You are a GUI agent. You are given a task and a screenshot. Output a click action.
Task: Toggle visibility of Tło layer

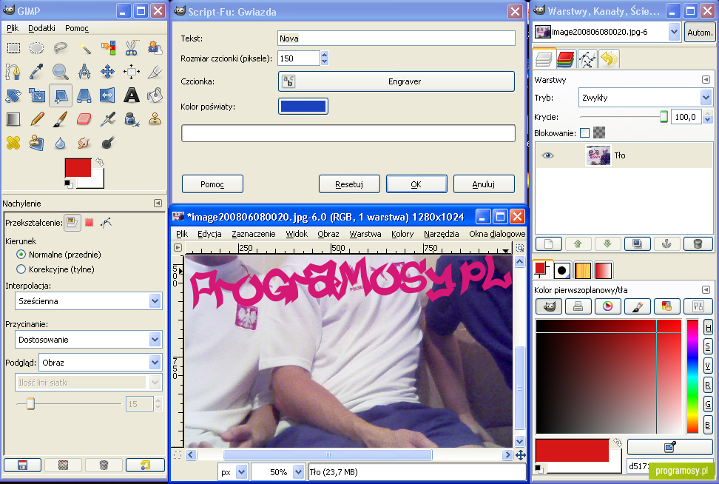coord(547,155)
